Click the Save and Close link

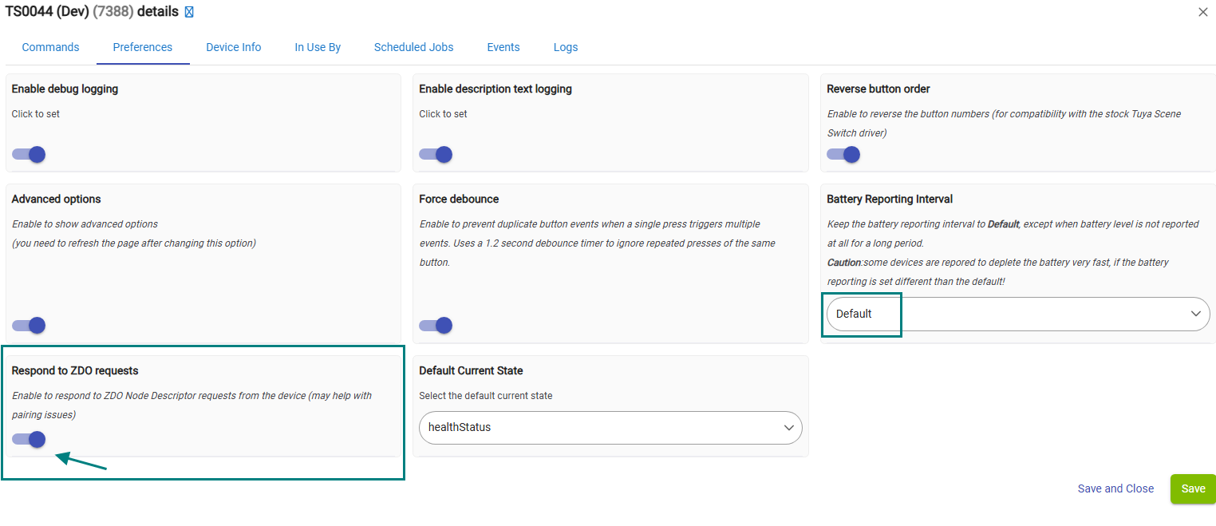[x=1115, y=488]
